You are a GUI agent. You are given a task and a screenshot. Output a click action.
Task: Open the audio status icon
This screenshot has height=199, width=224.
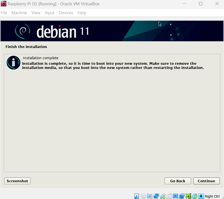click(x=150, y=196)
